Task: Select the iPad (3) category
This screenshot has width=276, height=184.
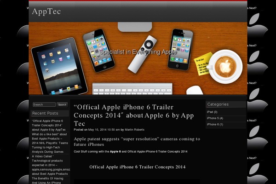Action: (212, 112)
